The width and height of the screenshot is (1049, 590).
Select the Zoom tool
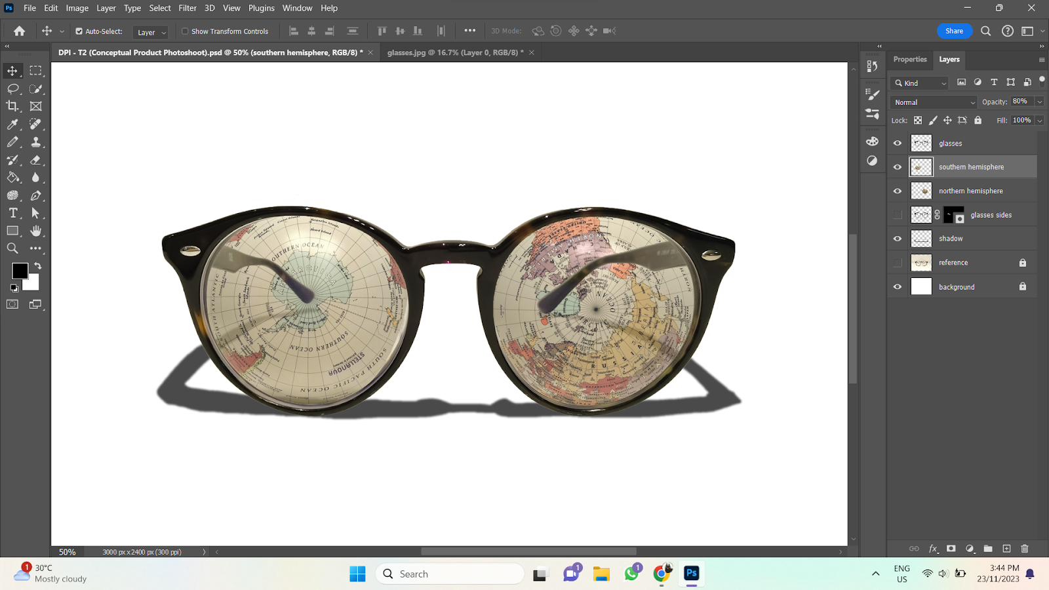[x=12, y=248]
